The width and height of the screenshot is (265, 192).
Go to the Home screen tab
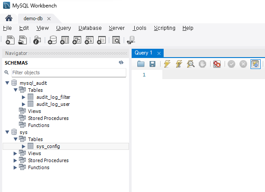(x=9, y=18)
